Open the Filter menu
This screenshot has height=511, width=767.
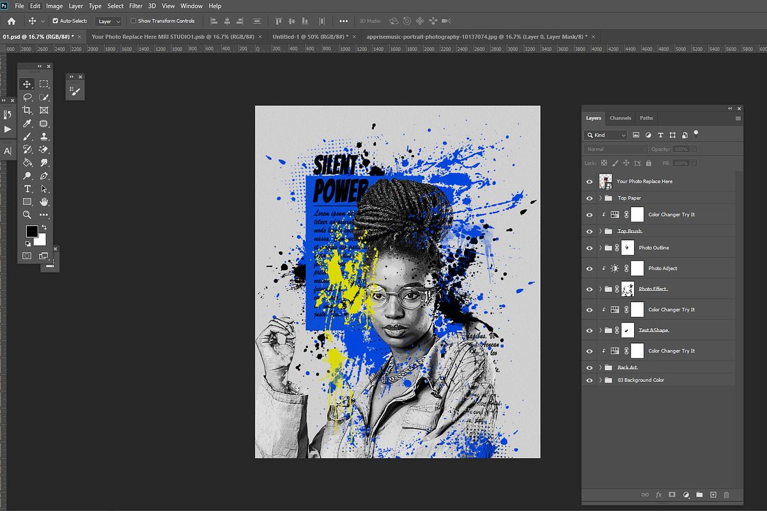click(x=136, y=6)
